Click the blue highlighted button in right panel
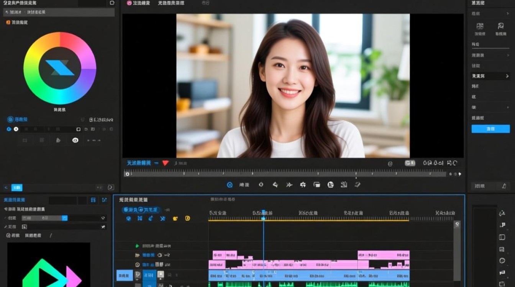The width and height of the screenshot is (515, 287). coord(490,129)
